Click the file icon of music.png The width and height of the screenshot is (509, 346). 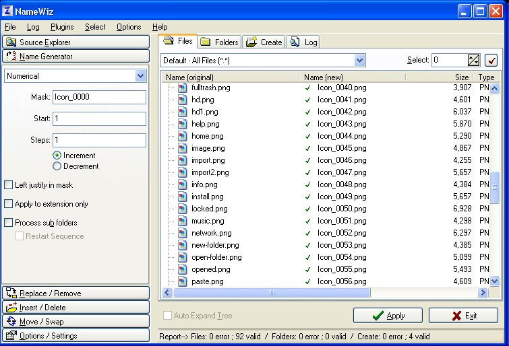(183, 221)
